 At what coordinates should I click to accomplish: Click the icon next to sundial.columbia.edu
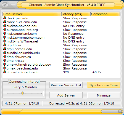tap(4, 53)
